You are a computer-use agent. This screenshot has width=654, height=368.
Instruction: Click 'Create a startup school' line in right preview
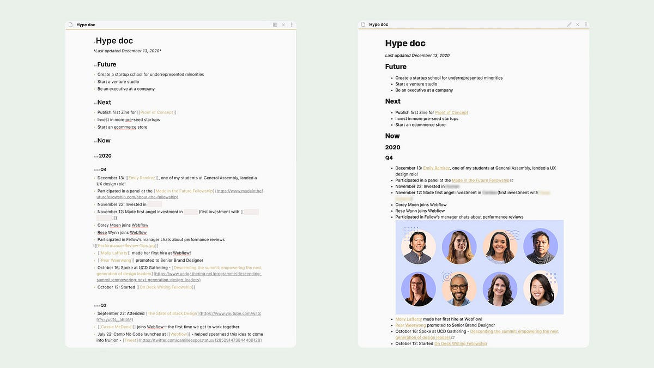449,78
